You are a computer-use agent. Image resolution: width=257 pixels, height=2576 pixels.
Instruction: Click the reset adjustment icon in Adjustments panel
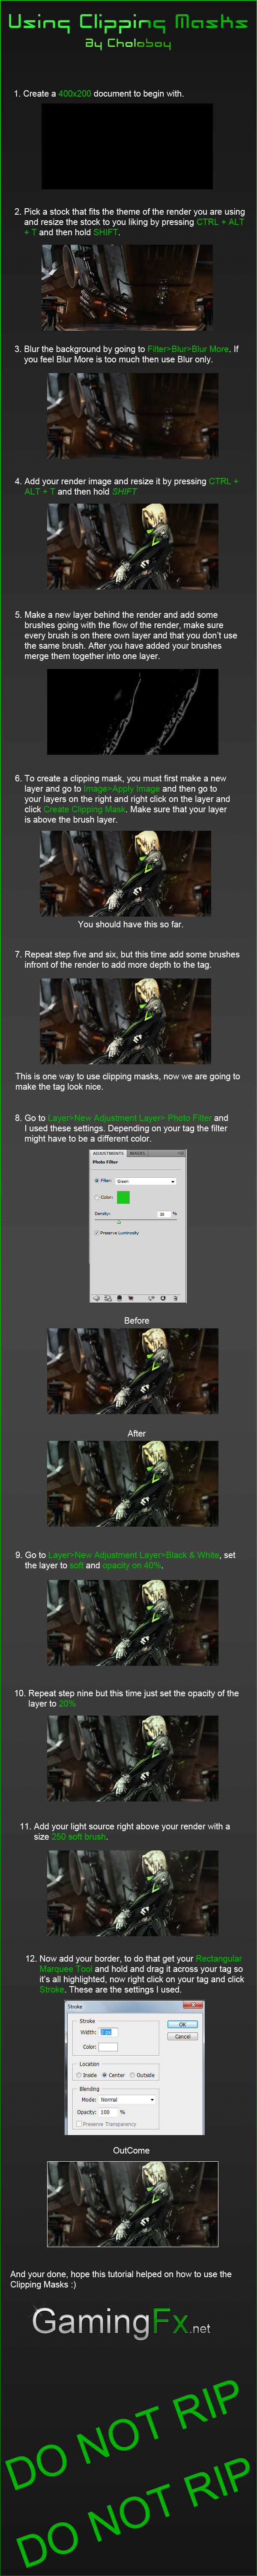click(x=163, y=1298)
